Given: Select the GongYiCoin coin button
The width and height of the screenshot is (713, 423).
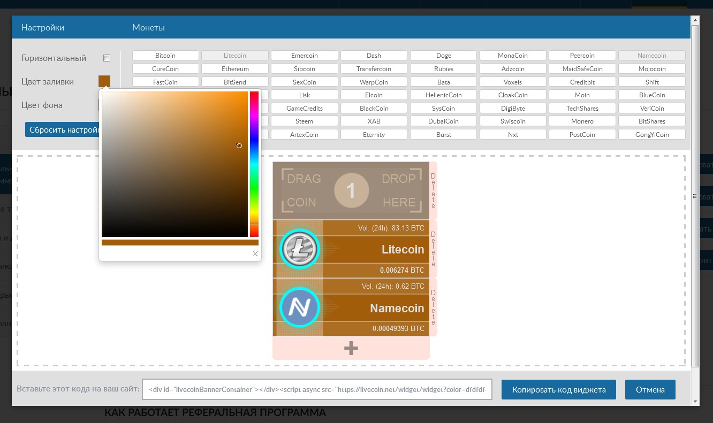Looking at the screenshot, I should coord(652,134).
